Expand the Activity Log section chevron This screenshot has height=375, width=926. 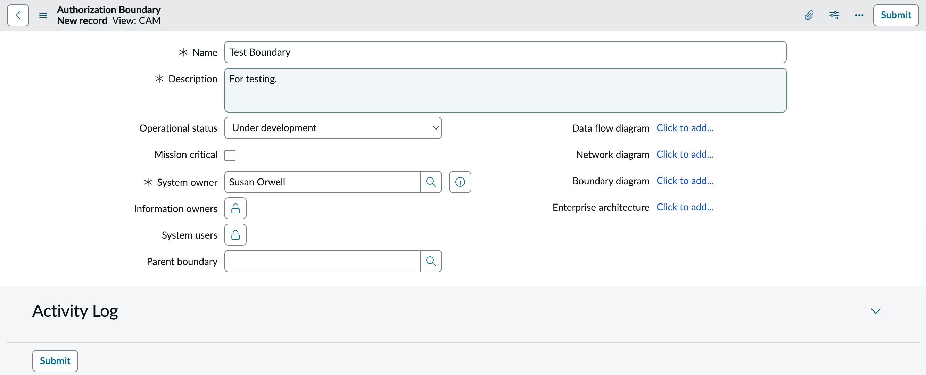click(876, 311)
